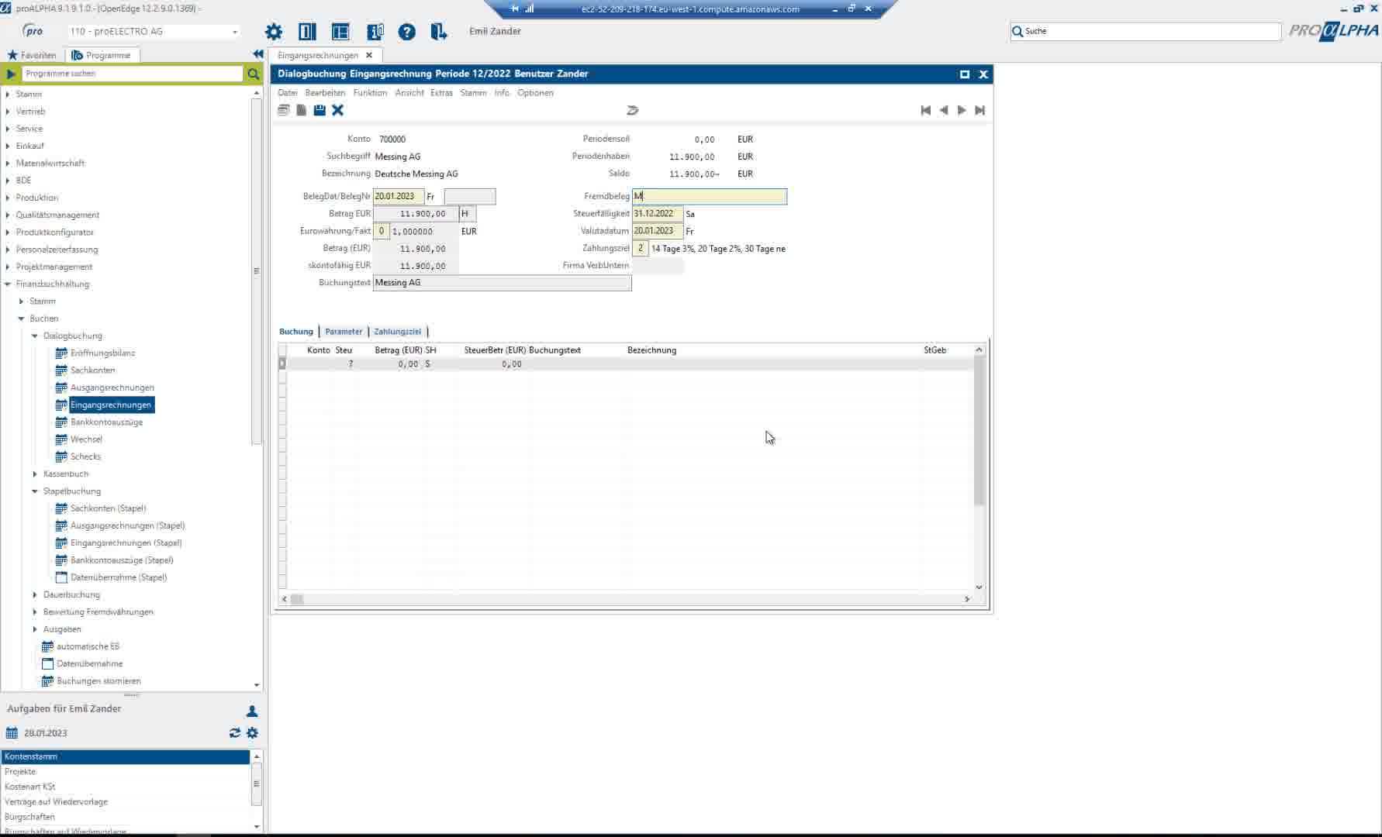Click the split-window layout icon in top toolbar
Viewport: 1382px width, 837px height.
click(340, 32)
